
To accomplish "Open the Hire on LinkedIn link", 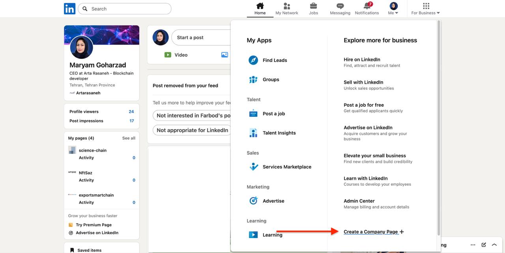I will (x=362, y=60).
